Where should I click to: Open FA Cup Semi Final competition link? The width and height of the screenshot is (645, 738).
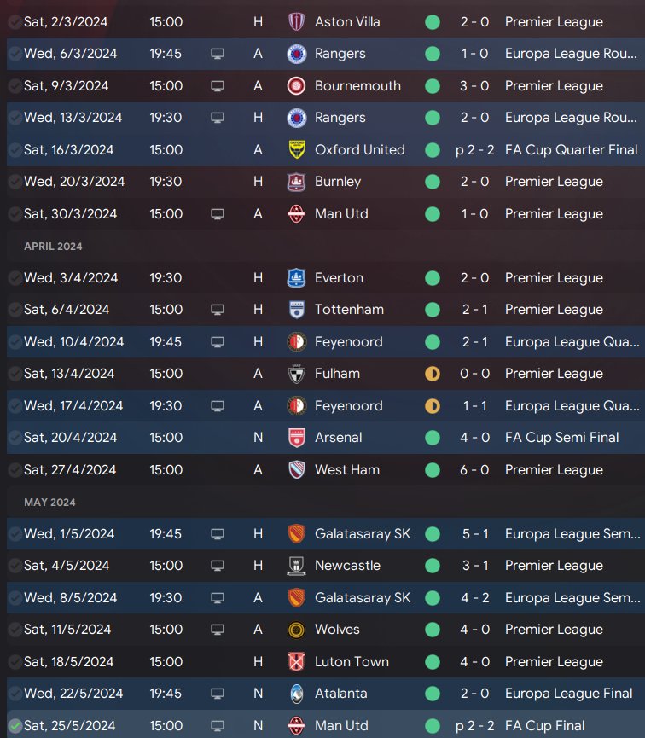pos(561,438)
